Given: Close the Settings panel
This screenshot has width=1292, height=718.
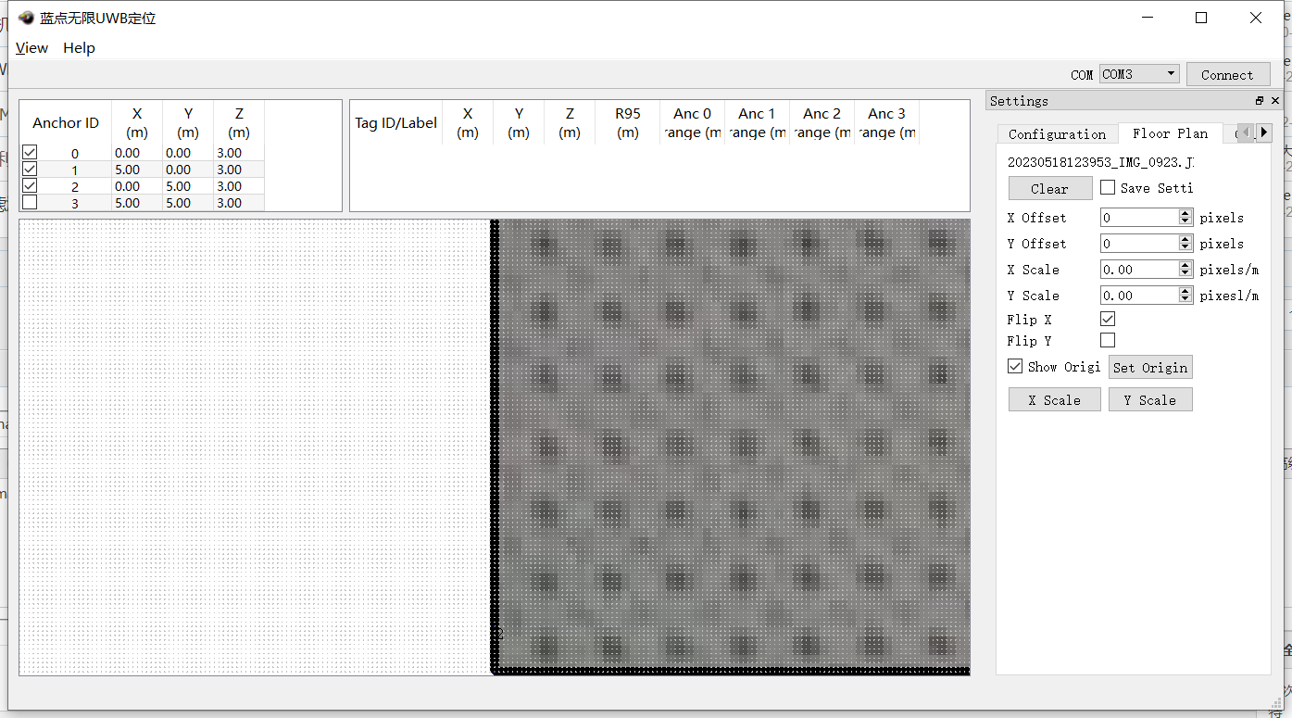Looking at the screenshot, I should 1275,101.
